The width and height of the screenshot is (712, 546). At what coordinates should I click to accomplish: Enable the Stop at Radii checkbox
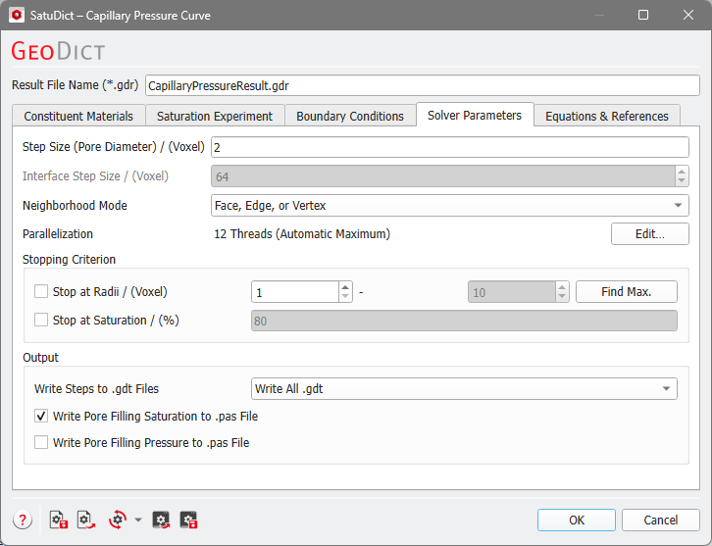[41, 291]
